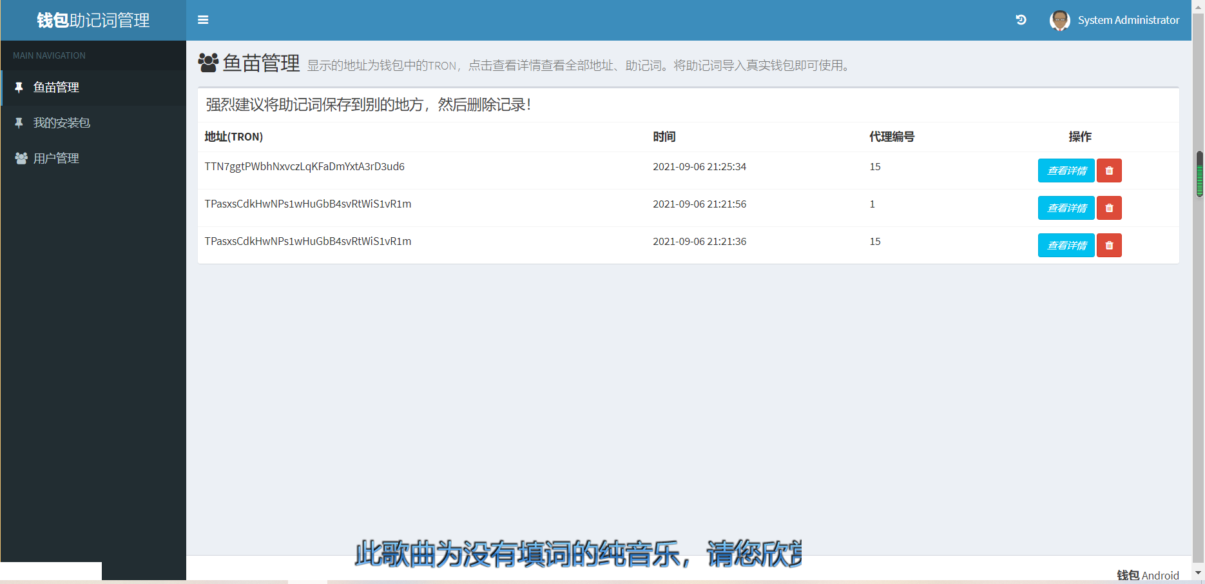Image resolution: width=1205 pixels, height=584 pixels.
Task: Click the pin icon beside 鱼苗管理
Action: coord(19,88)
